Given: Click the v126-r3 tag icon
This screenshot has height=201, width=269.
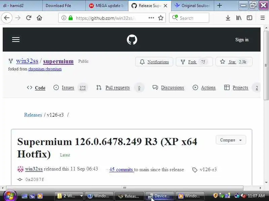Looking at the screenshot, I should click(x=195, y=170).
